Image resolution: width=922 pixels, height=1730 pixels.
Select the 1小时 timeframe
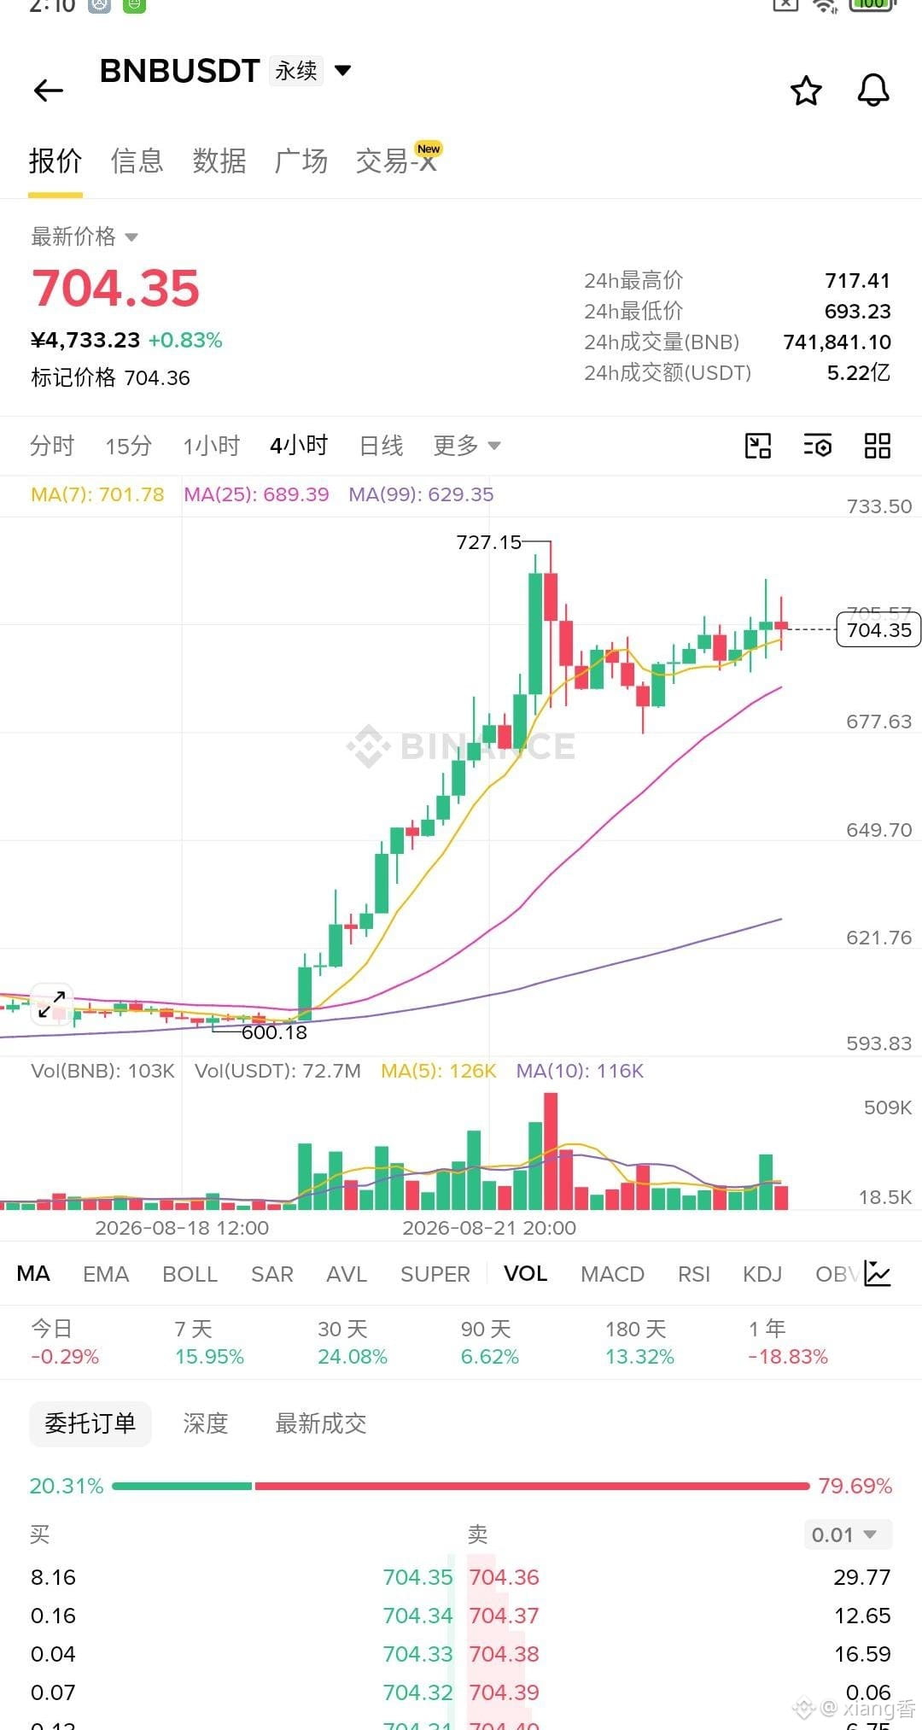tap(212, 446)
